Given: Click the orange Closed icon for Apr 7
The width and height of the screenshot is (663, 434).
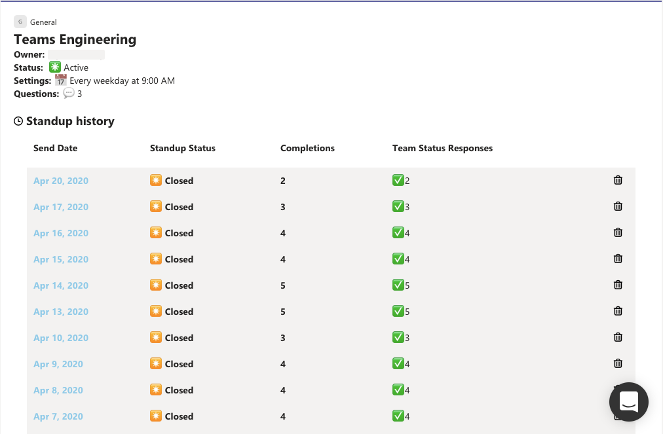Looking at the screenshot, I should (x=156, y=416).
